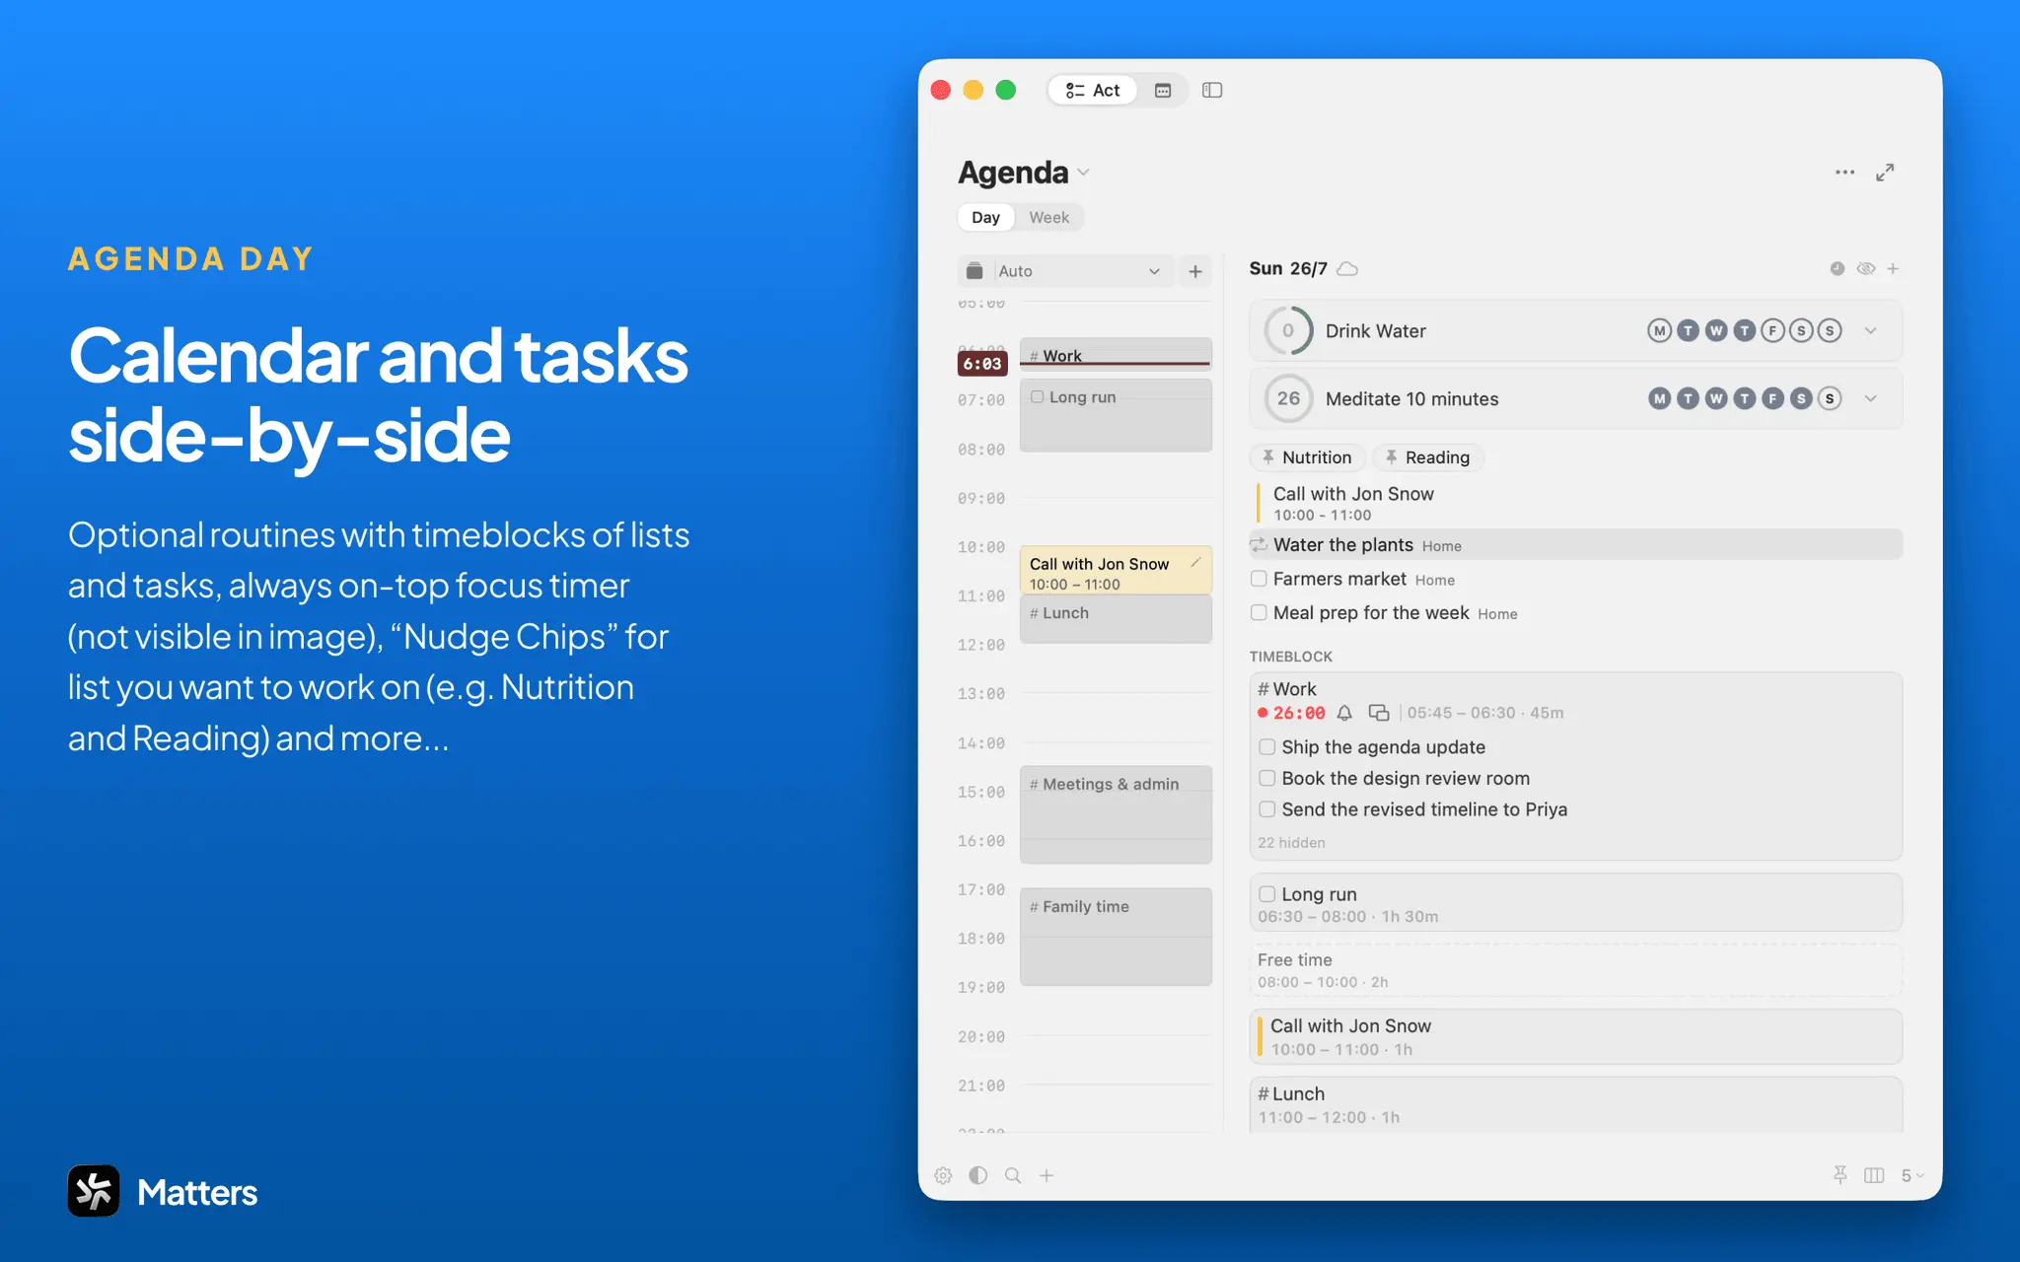Select the Lunch block in calendar
The image size is (2020, 1262).
point(1116,619)
